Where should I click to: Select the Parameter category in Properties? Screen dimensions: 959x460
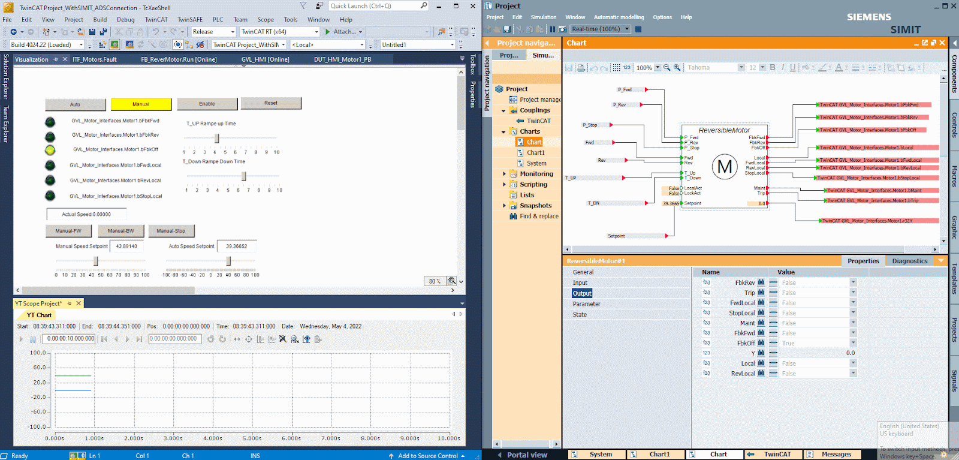coord(586,304)
